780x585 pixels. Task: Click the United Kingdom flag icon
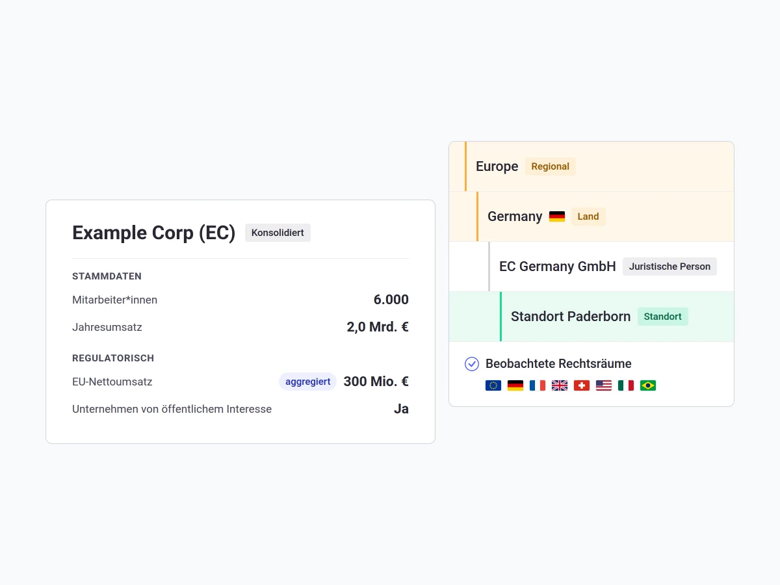560,385
